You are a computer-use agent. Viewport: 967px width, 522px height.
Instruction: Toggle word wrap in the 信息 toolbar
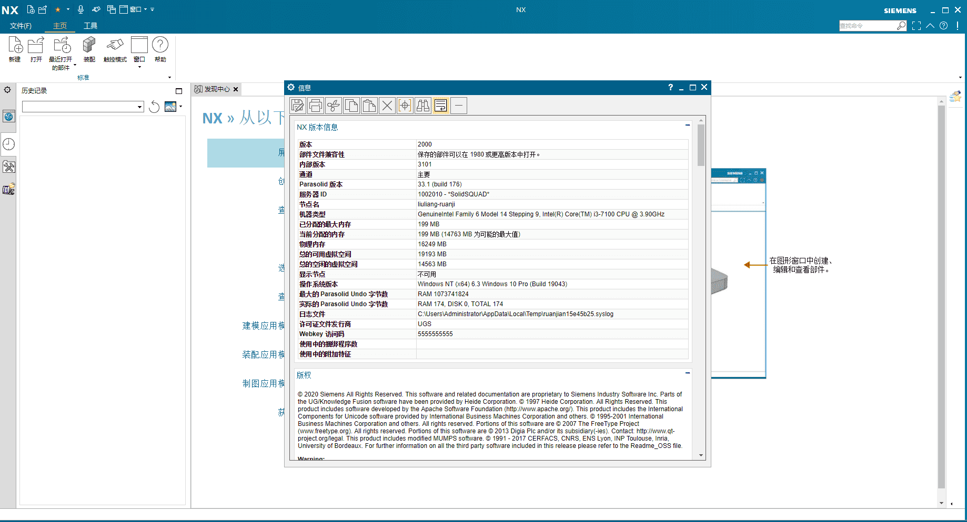pyautogui.click(x=441, y=106)
